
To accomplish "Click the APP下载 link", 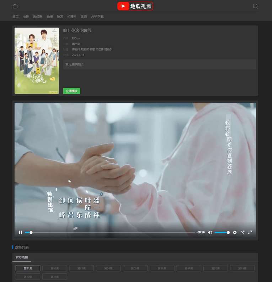I will pos(97,17).
